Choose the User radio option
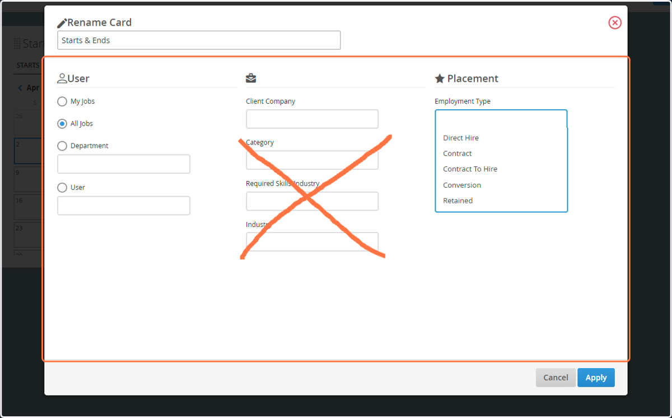This screenshot has height=418, width=672. 62,188
